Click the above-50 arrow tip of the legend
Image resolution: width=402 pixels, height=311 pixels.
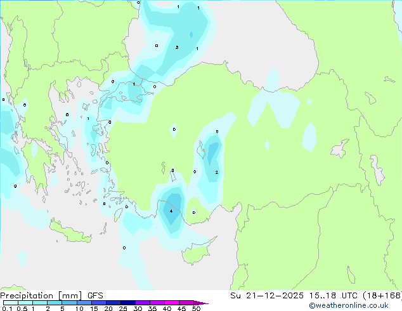coord(201,303)
